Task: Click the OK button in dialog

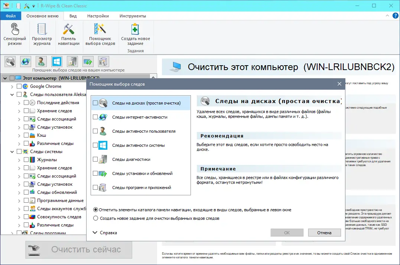Action: 287,233
